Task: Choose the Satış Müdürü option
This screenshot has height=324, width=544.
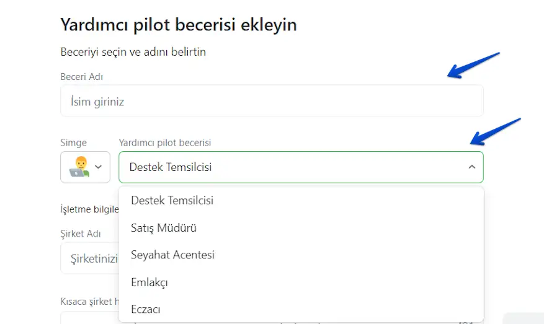Action: pyautogui.click(x=164, y=228)
